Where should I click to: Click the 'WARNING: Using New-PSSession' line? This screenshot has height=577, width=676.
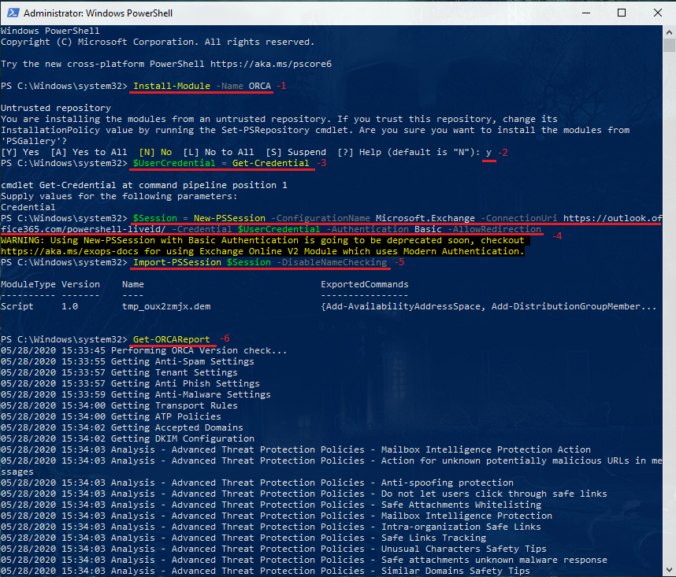point(262,240)
